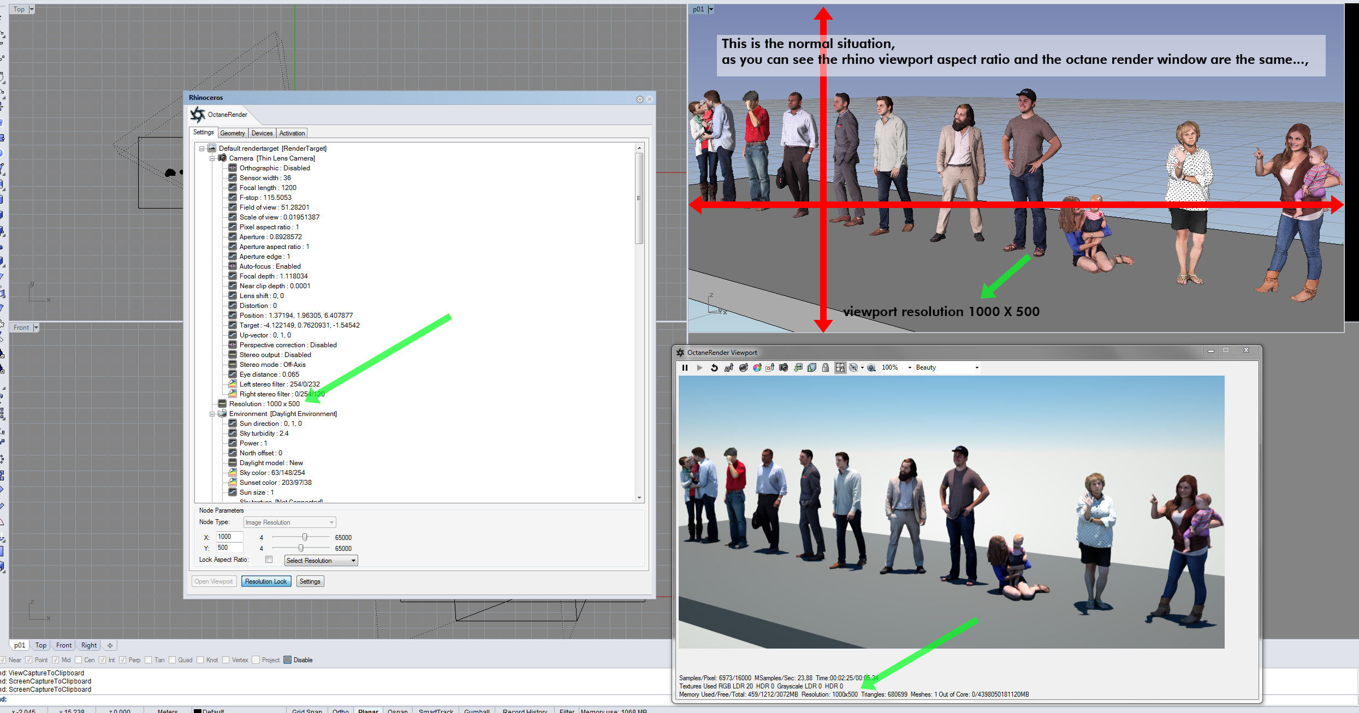Select the white balance picker tool
1359x713 pixels.
(x=757, y=368)
